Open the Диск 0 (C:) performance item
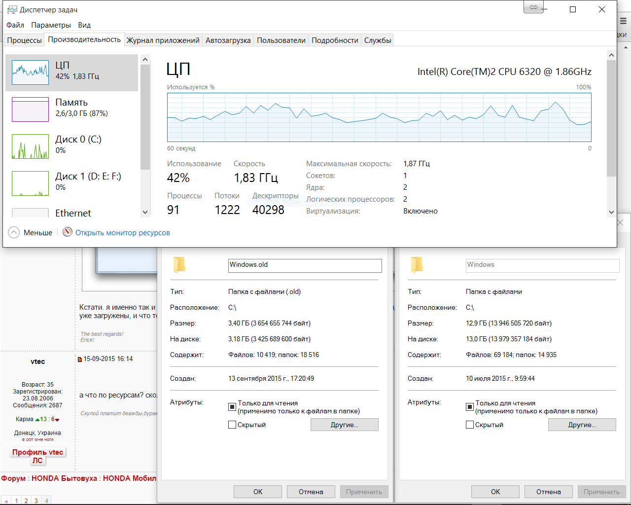 71,146
